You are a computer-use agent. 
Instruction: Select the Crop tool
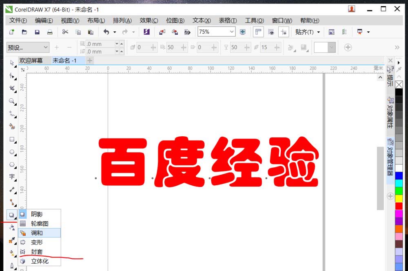12,89
